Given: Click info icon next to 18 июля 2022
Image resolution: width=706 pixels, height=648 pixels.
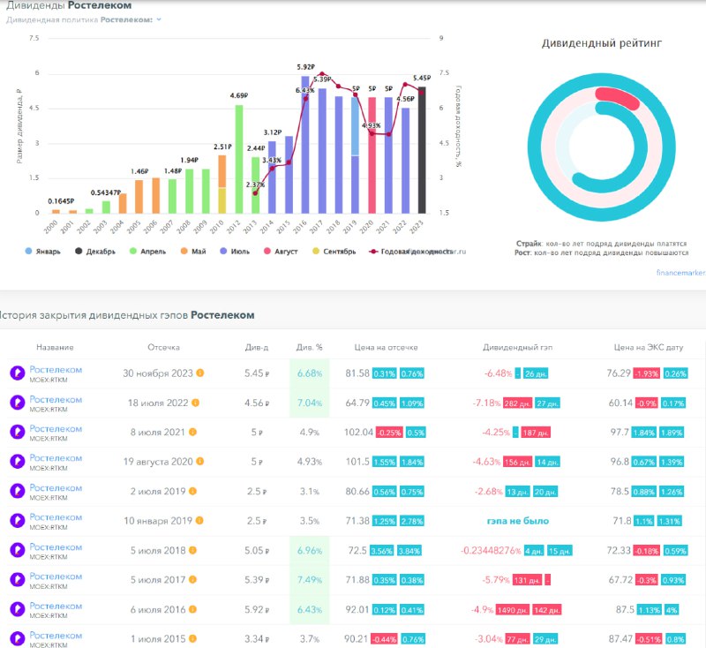Looking at the screenshot, I should coord(195,403).
